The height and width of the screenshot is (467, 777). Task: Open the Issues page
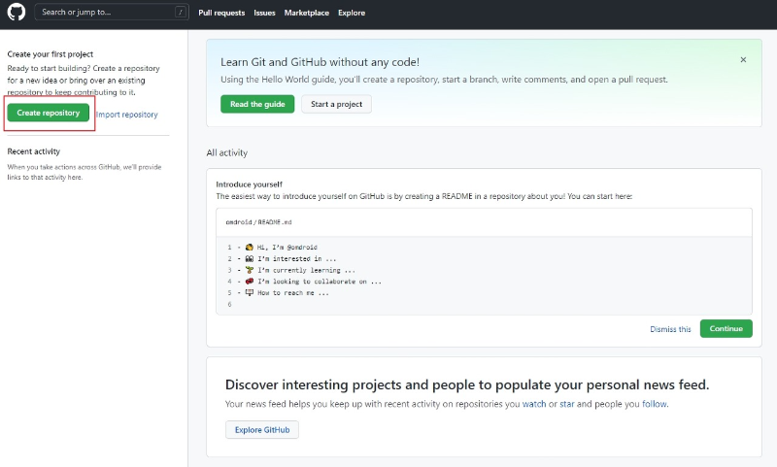pyautogui.click(x=264, y=13)
